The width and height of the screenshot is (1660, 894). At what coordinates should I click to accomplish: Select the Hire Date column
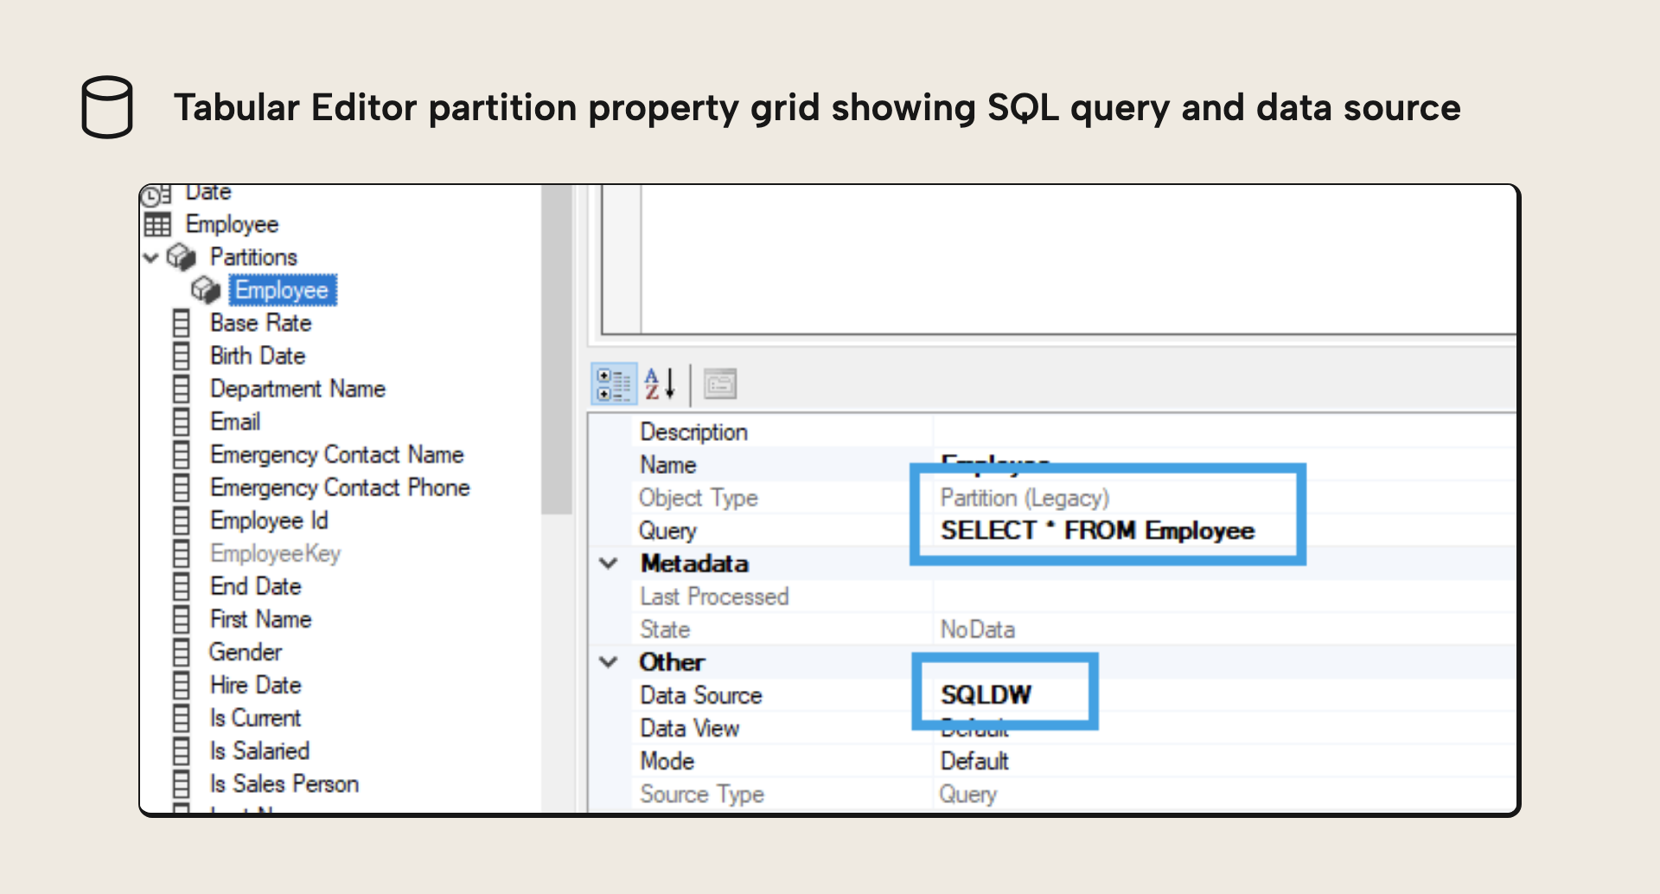(x=255, y=686)
